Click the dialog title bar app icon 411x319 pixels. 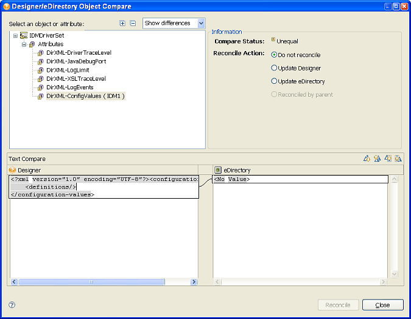tap(7, 6)
